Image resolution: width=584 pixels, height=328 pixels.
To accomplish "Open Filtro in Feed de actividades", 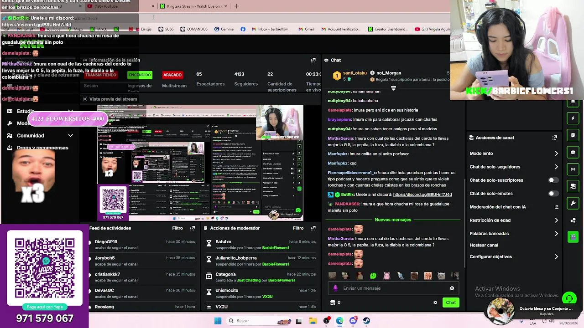I will pos(177,228).
